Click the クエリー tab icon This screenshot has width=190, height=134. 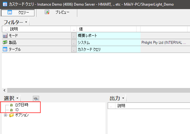pyautogui.click(x=10, y=12)
